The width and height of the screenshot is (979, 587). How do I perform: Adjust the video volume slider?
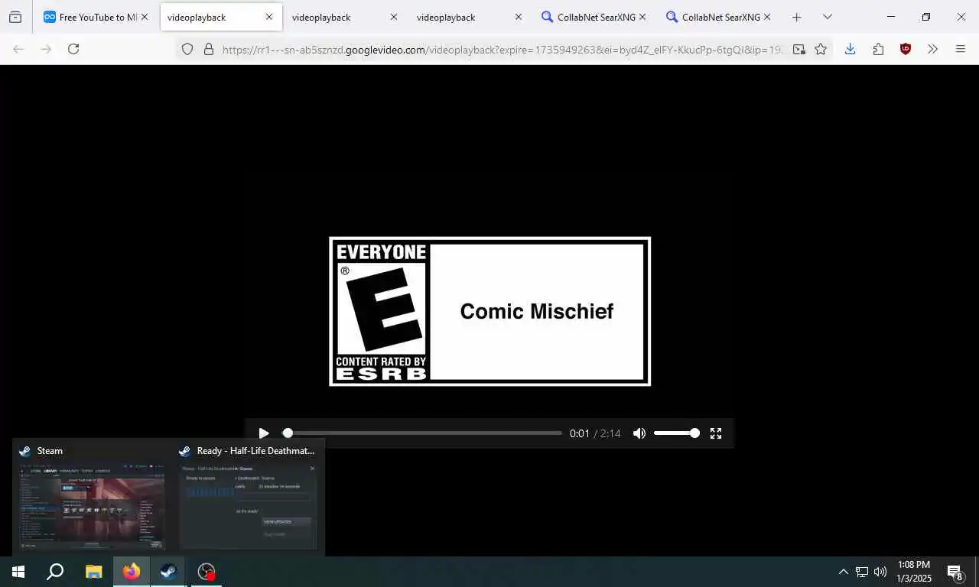tap(676, 433)
